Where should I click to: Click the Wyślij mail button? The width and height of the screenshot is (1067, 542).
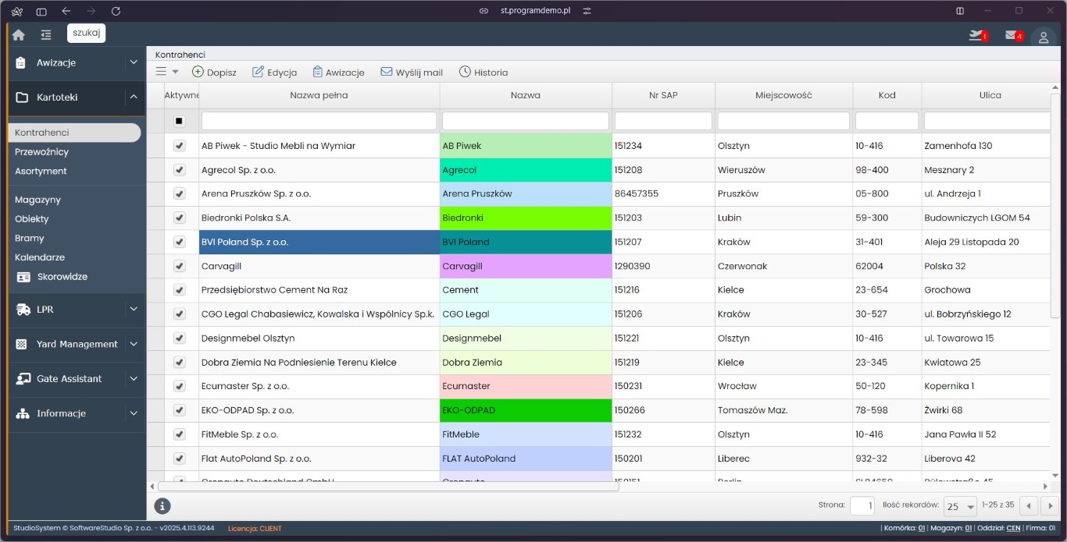[412, 72]
